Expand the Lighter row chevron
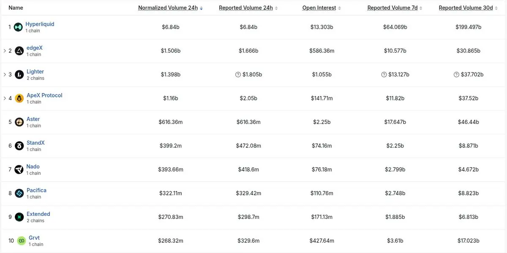Viewport: 507px width, 253px height. [5, 75]
